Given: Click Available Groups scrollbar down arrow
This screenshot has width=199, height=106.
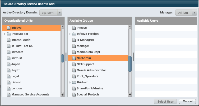Looking at the screenshot, I should click(130, 95).
